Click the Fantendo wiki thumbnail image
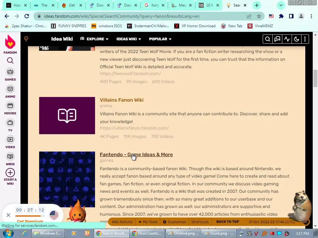The width and height of the screenshot is (318, 238). (67, 179)
